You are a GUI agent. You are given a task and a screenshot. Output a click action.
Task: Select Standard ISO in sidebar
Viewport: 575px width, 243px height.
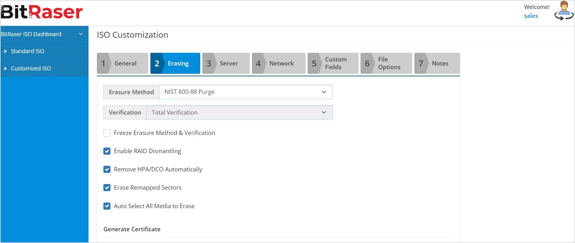[44, 51]
